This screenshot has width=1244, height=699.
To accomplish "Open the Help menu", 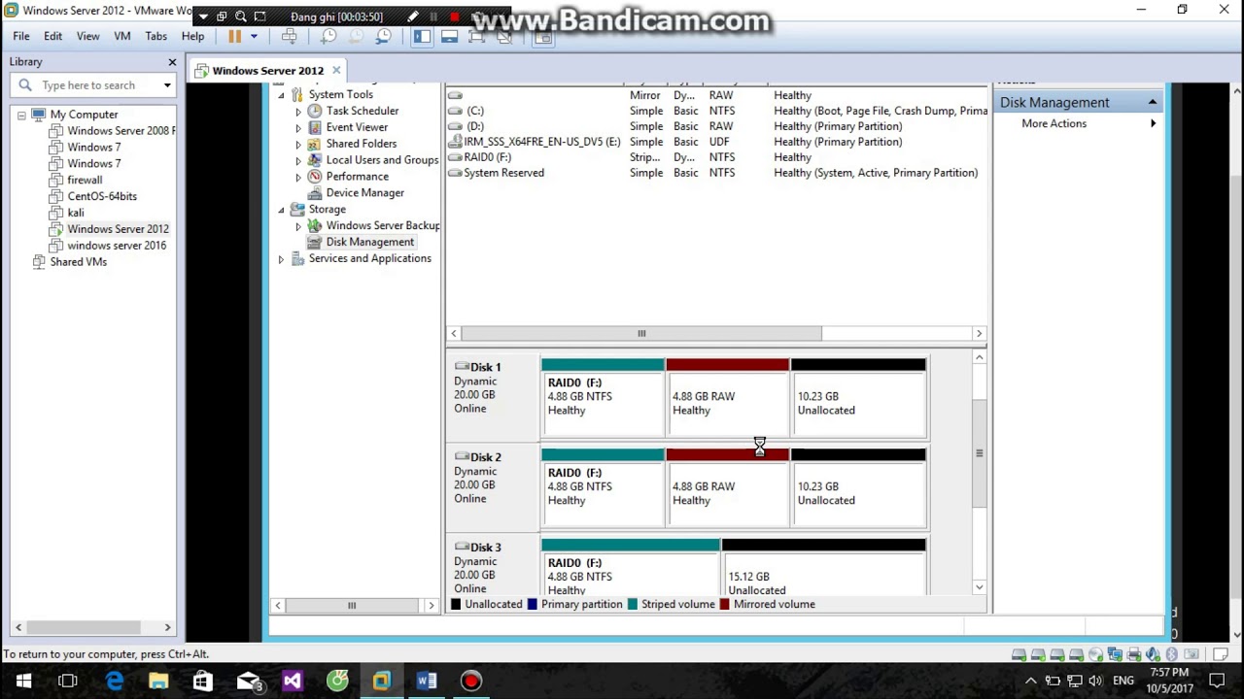I will click(x=192, y=36).
